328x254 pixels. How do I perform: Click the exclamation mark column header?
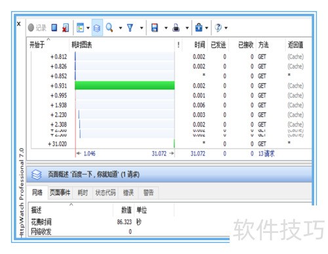pos(178,45)
